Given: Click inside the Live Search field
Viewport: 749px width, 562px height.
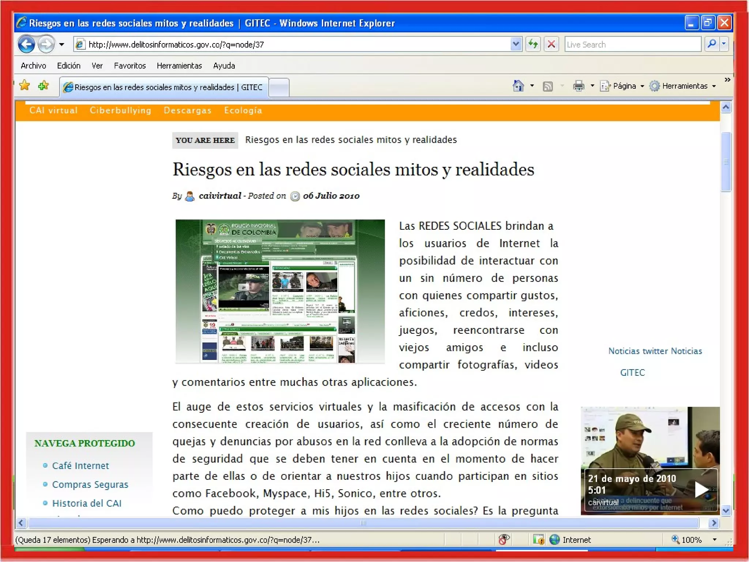Looking at the screenshot, I should [x=632, y=45].
